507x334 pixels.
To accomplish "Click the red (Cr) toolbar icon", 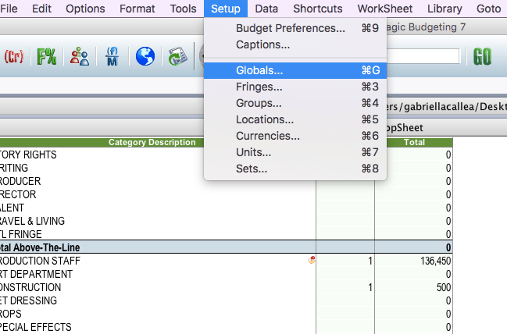I will click(x=13, y=56).
